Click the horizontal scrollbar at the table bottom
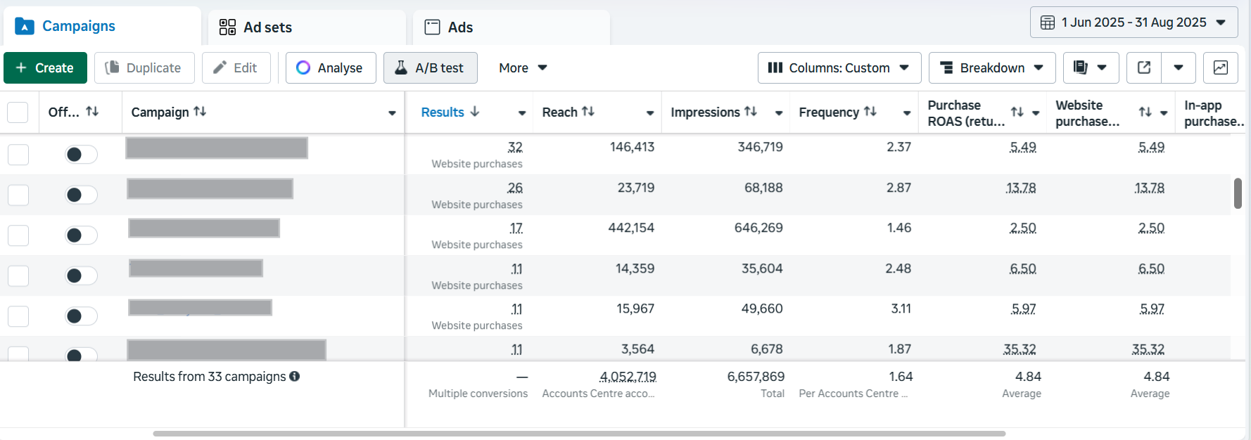This screenshot has width=1251, height=440. [x=578, y=434]
